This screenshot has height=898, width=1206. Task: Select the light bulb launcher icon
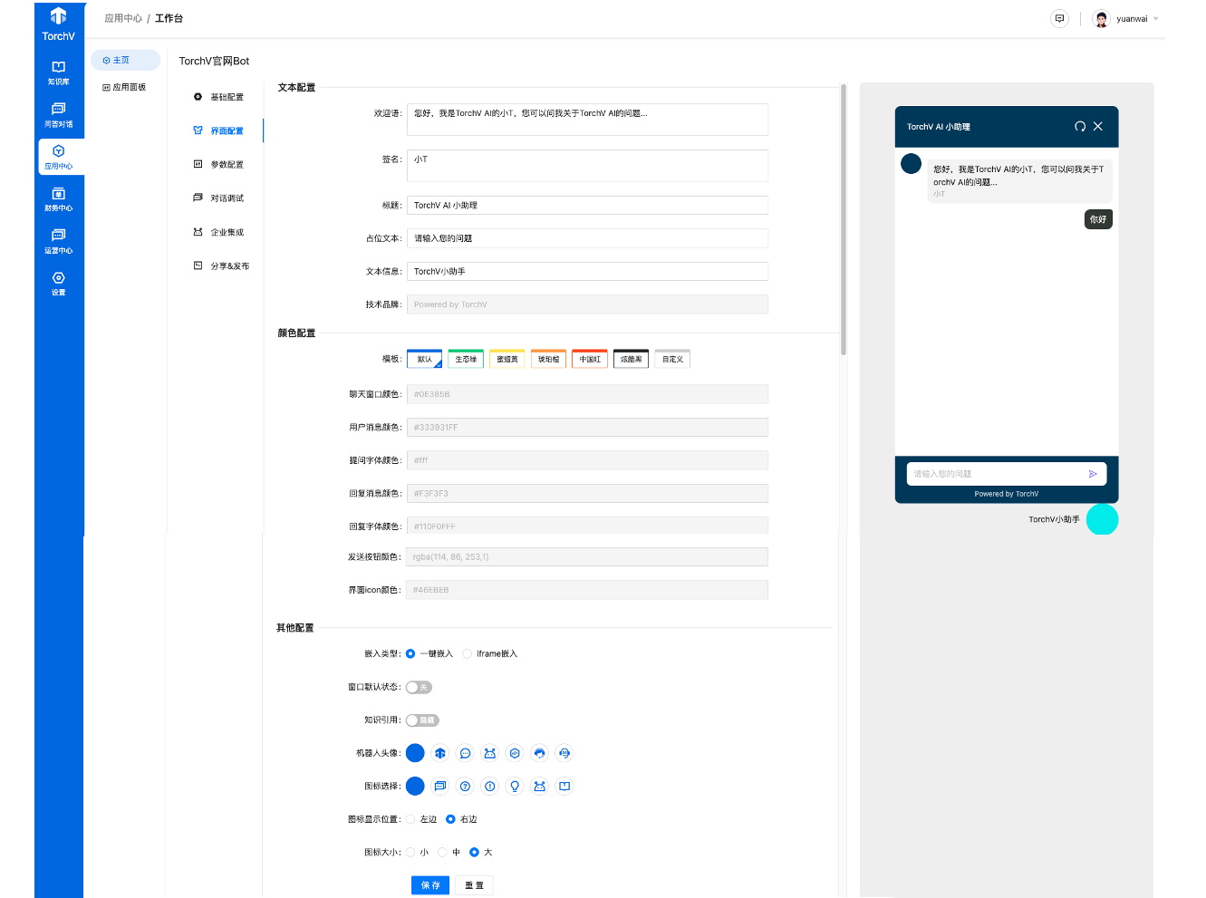pos(515,787)
